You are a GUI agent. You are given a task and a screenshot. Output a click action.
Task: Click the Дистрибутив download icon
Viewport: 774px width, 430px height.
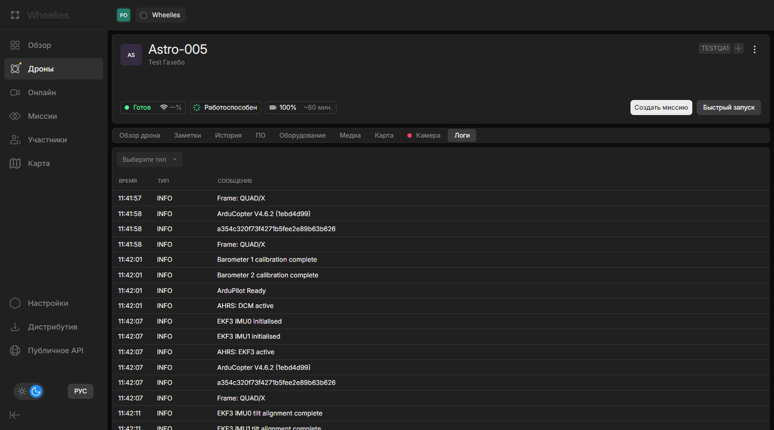[15, 327]
